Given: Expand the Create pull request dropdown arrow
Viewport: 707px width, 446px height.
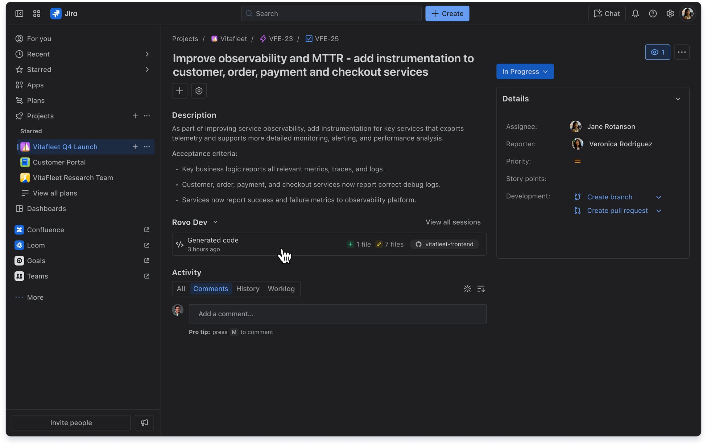Looking at the screenshot, I should (659, 211).
